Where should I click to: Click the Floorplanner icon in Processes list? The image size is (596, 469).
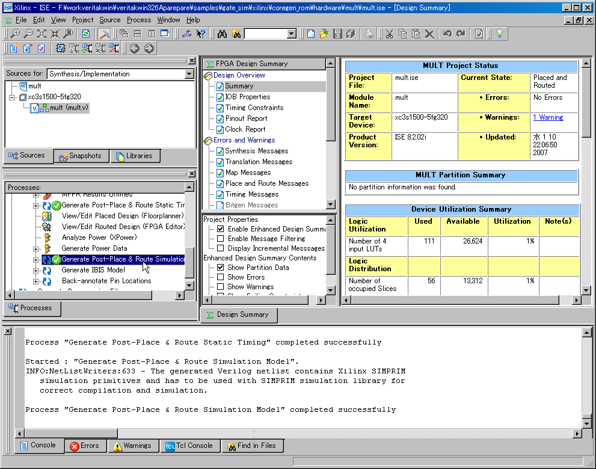click(47, 216)
